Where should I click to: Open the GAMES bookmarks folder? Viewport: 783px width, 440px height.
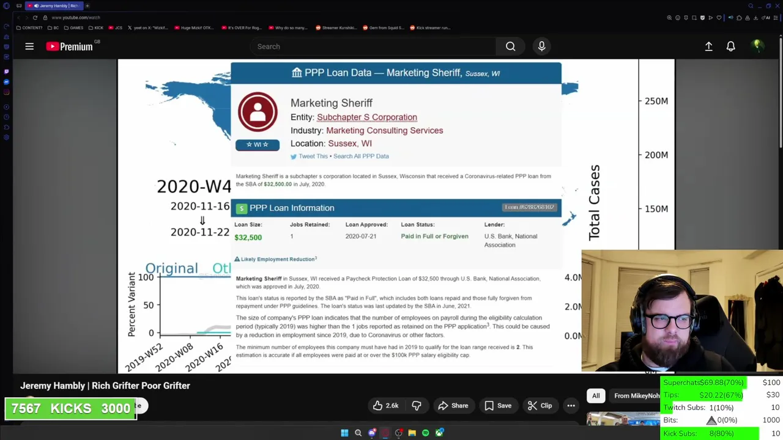tap(73, 28)
